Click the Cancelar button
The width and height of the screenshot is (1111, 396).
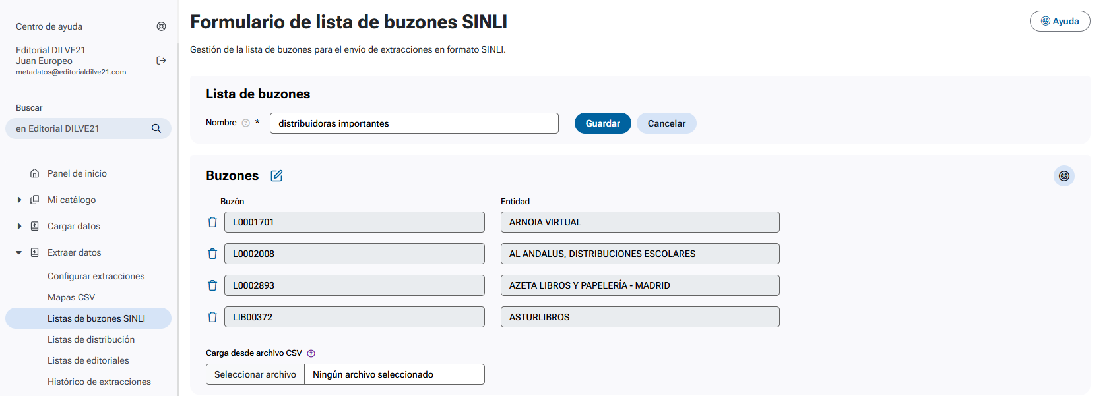666,123
